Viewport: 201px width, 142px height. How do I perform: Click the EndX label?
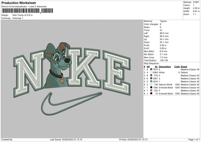pos(147,45)
